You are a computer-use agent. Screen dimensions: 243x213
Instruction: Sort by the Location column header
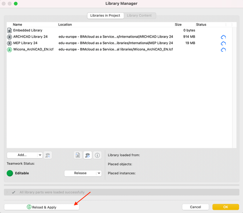[x=65, y=25]
